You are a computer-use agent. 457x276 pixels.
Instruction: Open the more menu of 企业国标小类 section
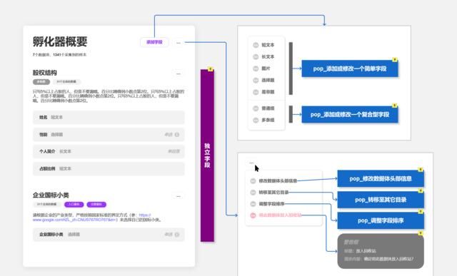coord(179,196)
